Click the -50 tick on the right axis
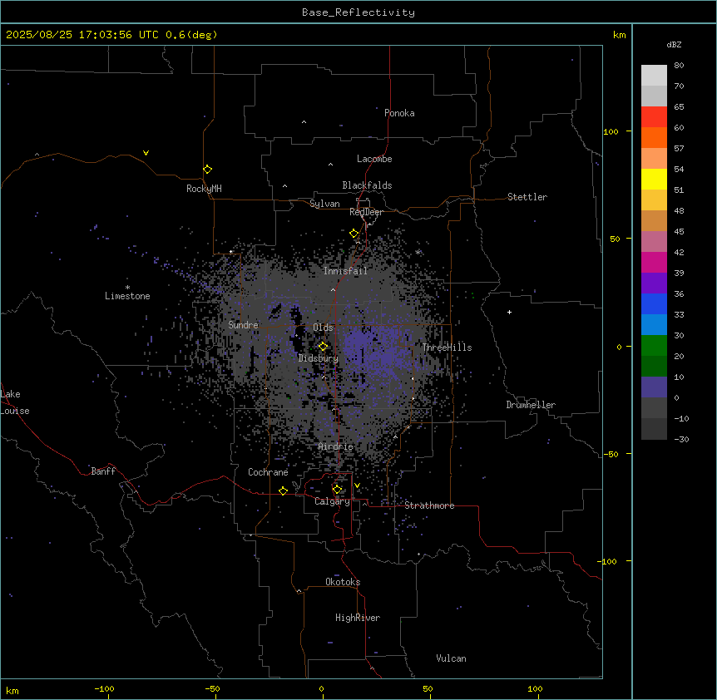The image size is (717, 700). pos(611,454)
